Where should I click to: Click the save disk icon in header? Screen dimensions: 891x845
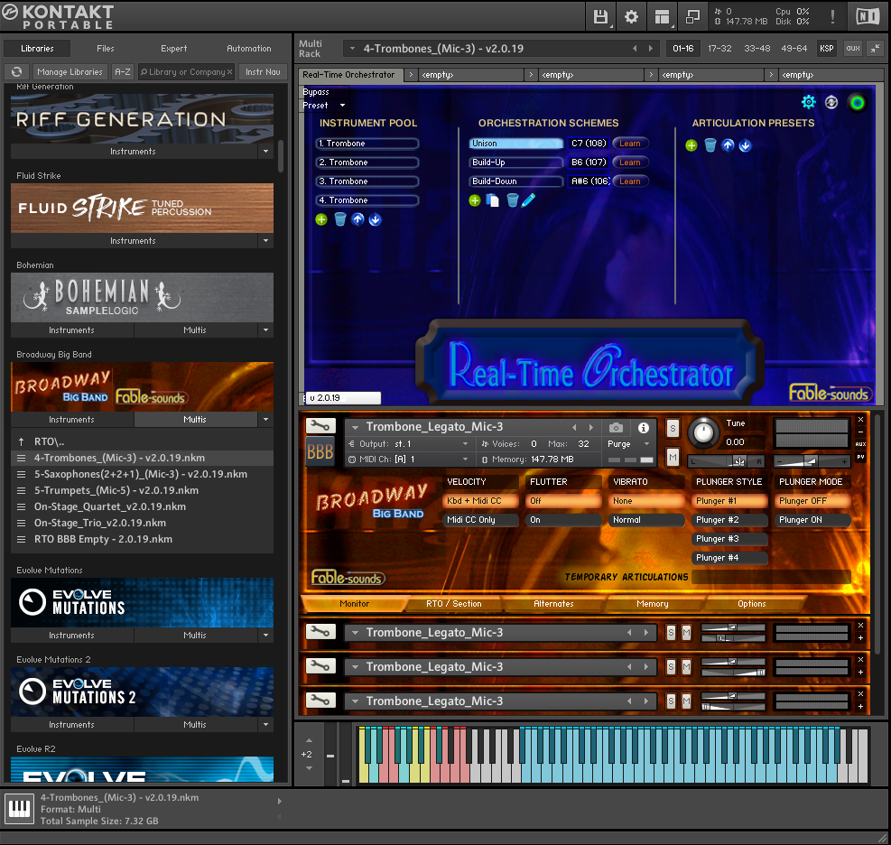(x=600, y=16)
